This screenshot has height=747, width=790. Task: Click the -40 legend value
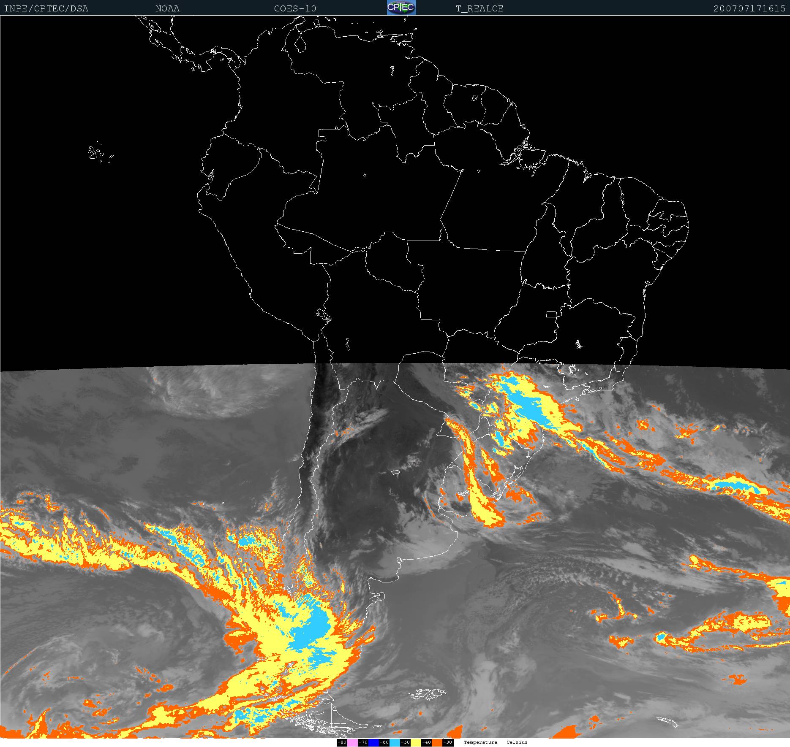pyautogui.click(x=426, y=742)
